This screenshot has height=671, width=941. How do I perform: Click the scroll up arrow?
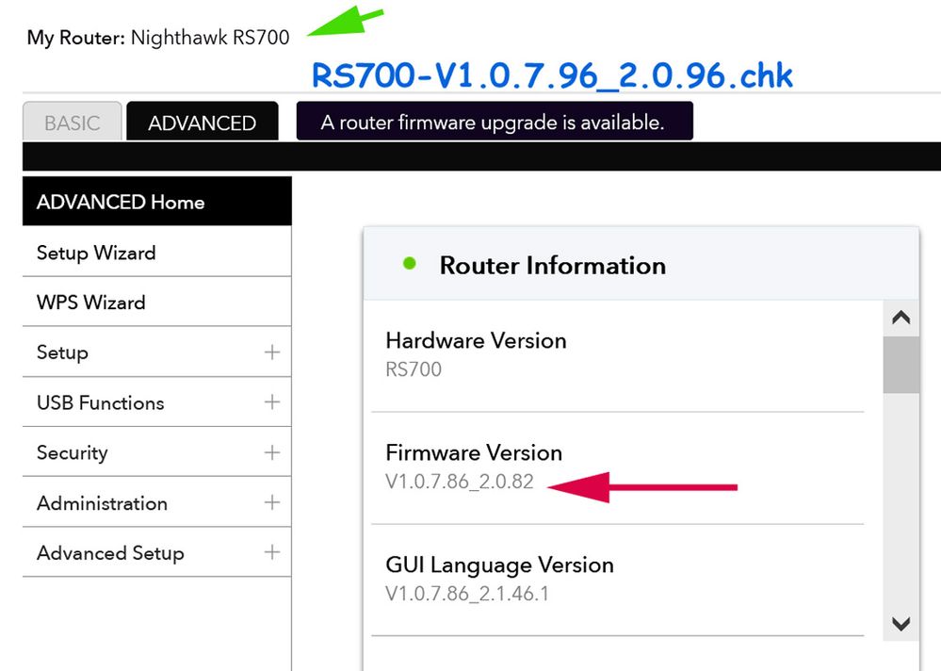point(900,319)
